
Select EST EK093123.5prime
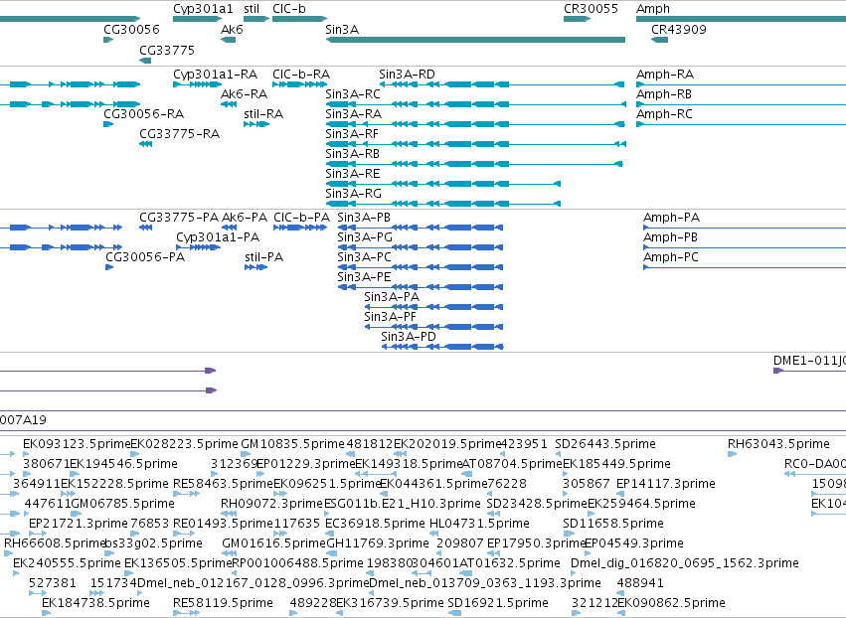(x=27, y=454)
